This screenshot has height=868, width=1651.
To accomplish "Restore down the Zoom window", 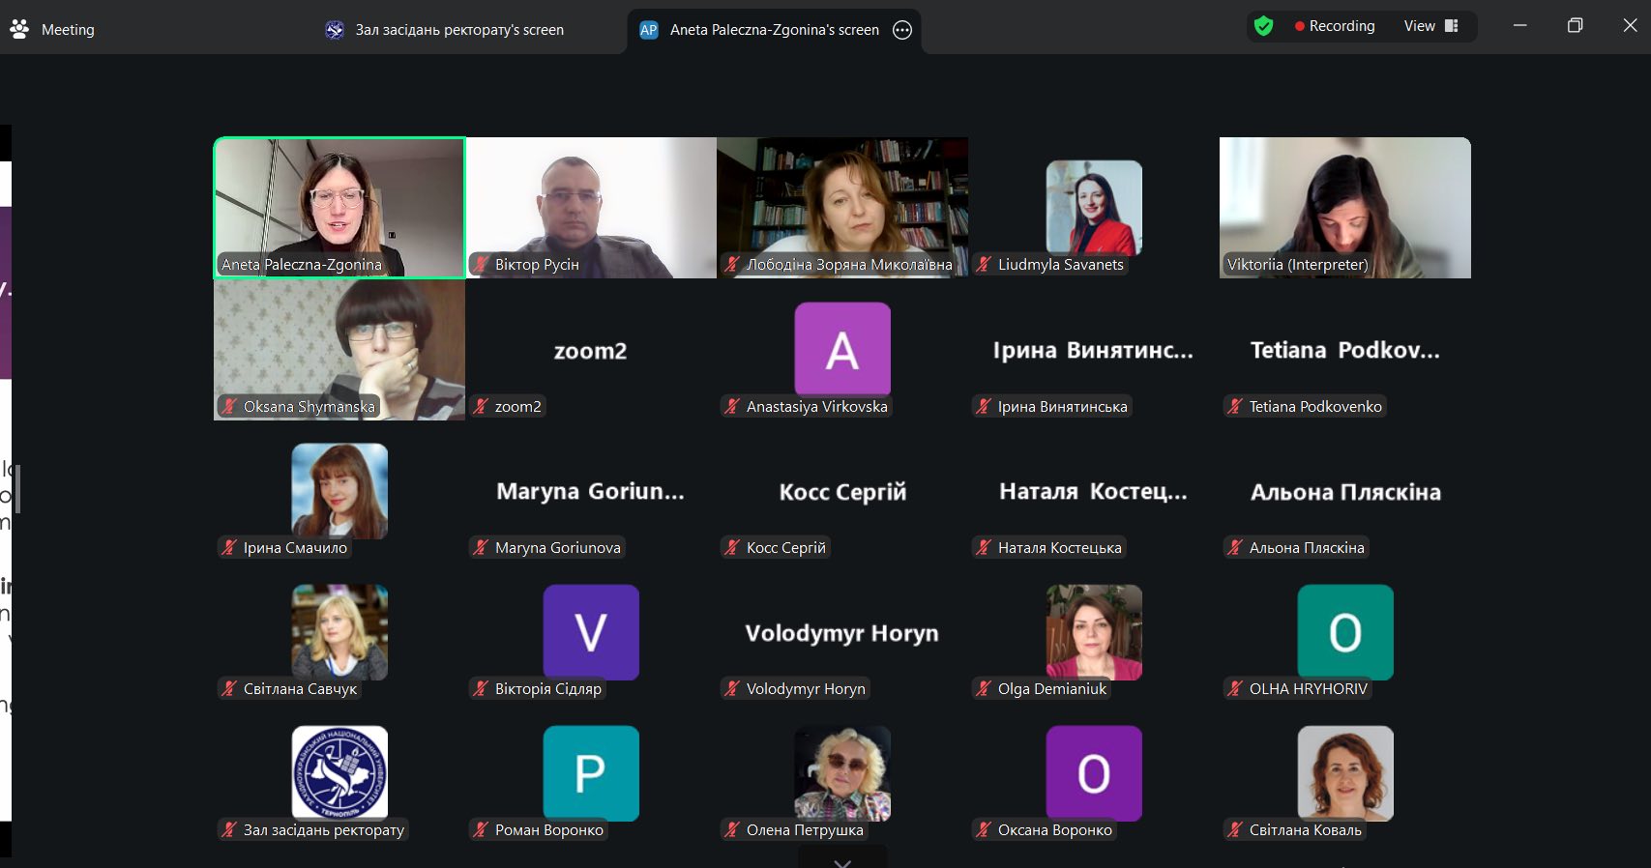I will (x=1575, y=26).
